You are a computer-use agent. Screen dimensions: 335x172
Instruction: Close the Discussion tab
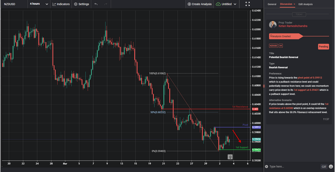pyautogui.click(x=295, y=4)
